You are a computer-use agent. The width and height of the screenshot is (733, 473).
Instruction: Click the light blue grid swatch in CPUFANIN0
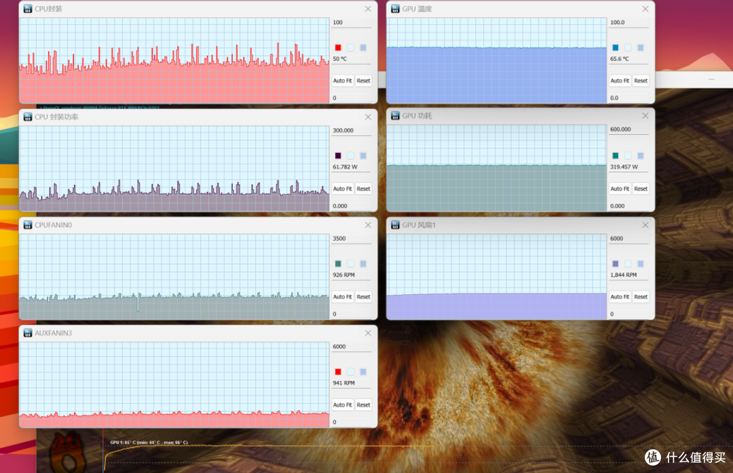click(x=363, y=264)
